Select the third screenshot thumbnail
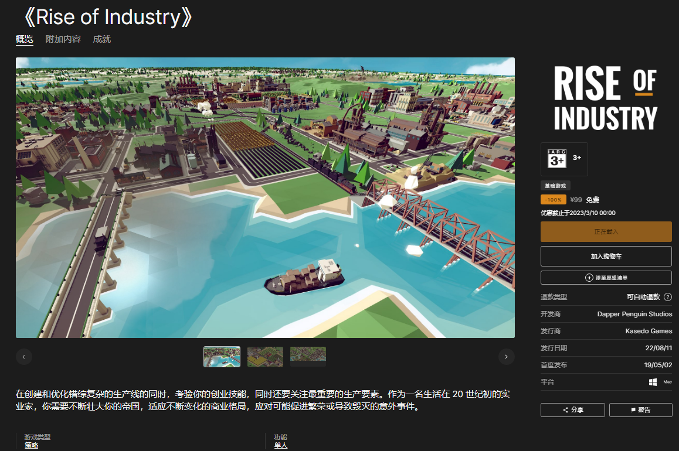Viewport: 679px width, 451px height. click(308, 356)
